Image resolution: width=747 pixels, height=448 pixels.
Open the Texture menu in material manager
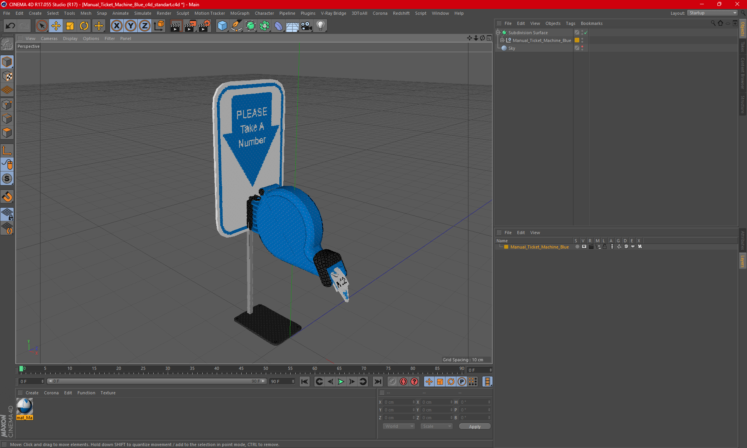pos(108,393)
